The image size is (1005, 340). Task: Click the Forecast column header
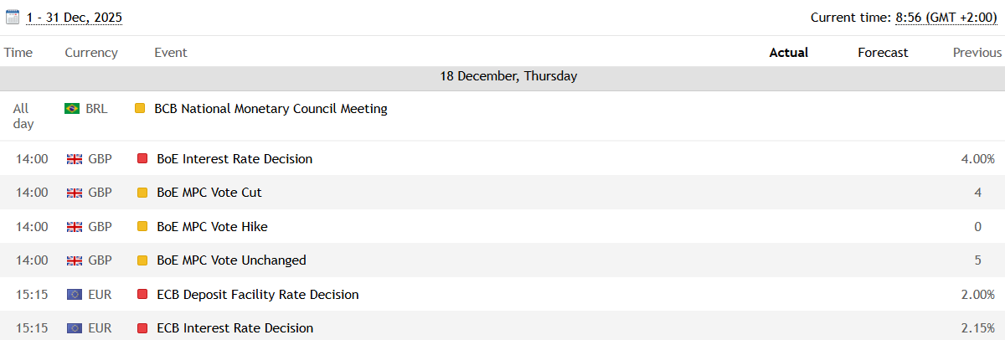pyautogui.click(x=883, y=53)
